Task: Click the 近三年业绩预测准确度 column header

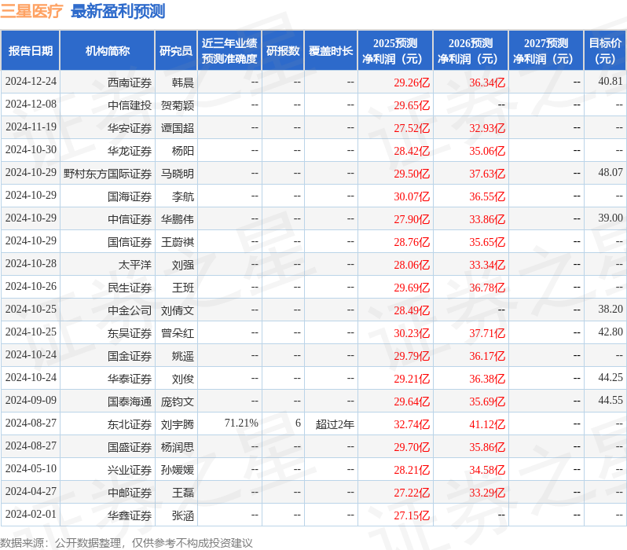Action: [x=229, y=51]
